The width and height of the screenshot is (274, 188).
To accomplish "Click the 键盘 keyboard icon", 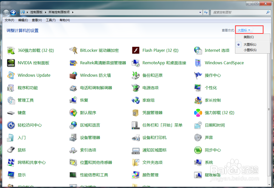I will [11, 113].
